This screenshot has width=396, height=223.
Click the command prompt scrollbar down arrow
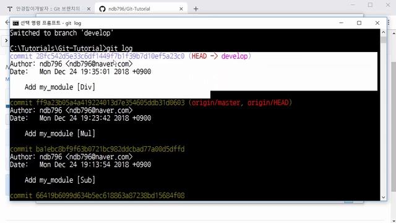tap(384, 197)
